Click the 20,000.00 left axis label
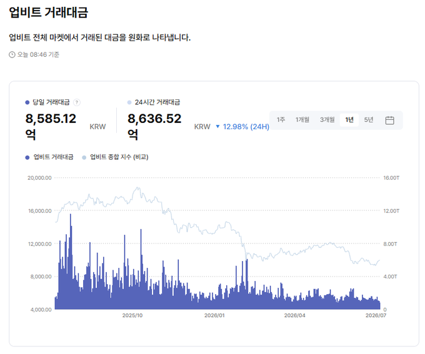 39,178
